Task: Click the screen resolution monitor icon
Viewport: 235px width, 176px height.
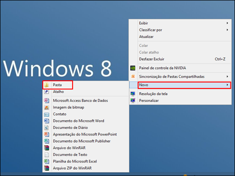Action: (x=133, y=93)
